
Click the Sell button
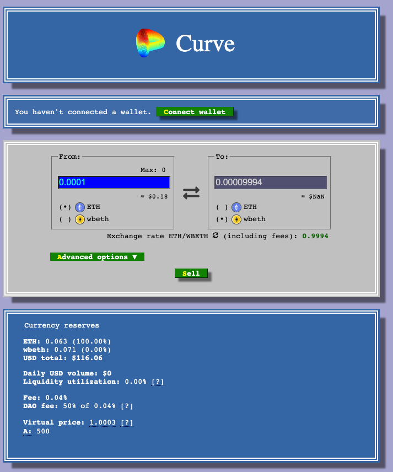(191, 273)
